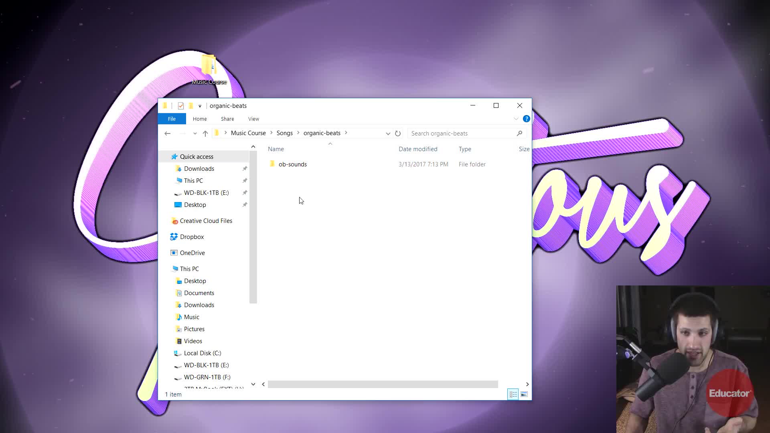Customize Quick Access Toolbar dropdown arrow
Screen dimensions: 770x433
click(x=200, y=106)
